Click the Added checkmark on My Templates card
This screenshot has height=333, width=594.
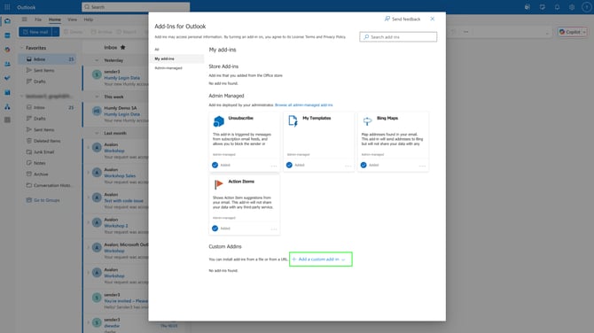pos(289,165)
